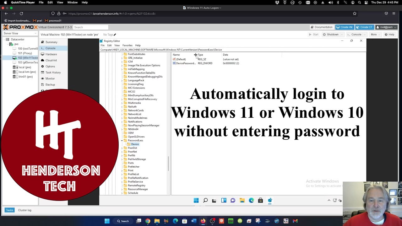Switch to Cluster log tab
This screenshot has width=402, height=226.
coord(24,210)
